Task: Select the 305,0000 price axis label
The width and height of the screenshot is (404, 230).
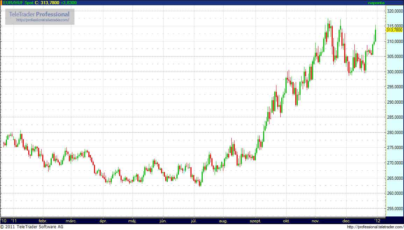Action: tap(395, 57)
